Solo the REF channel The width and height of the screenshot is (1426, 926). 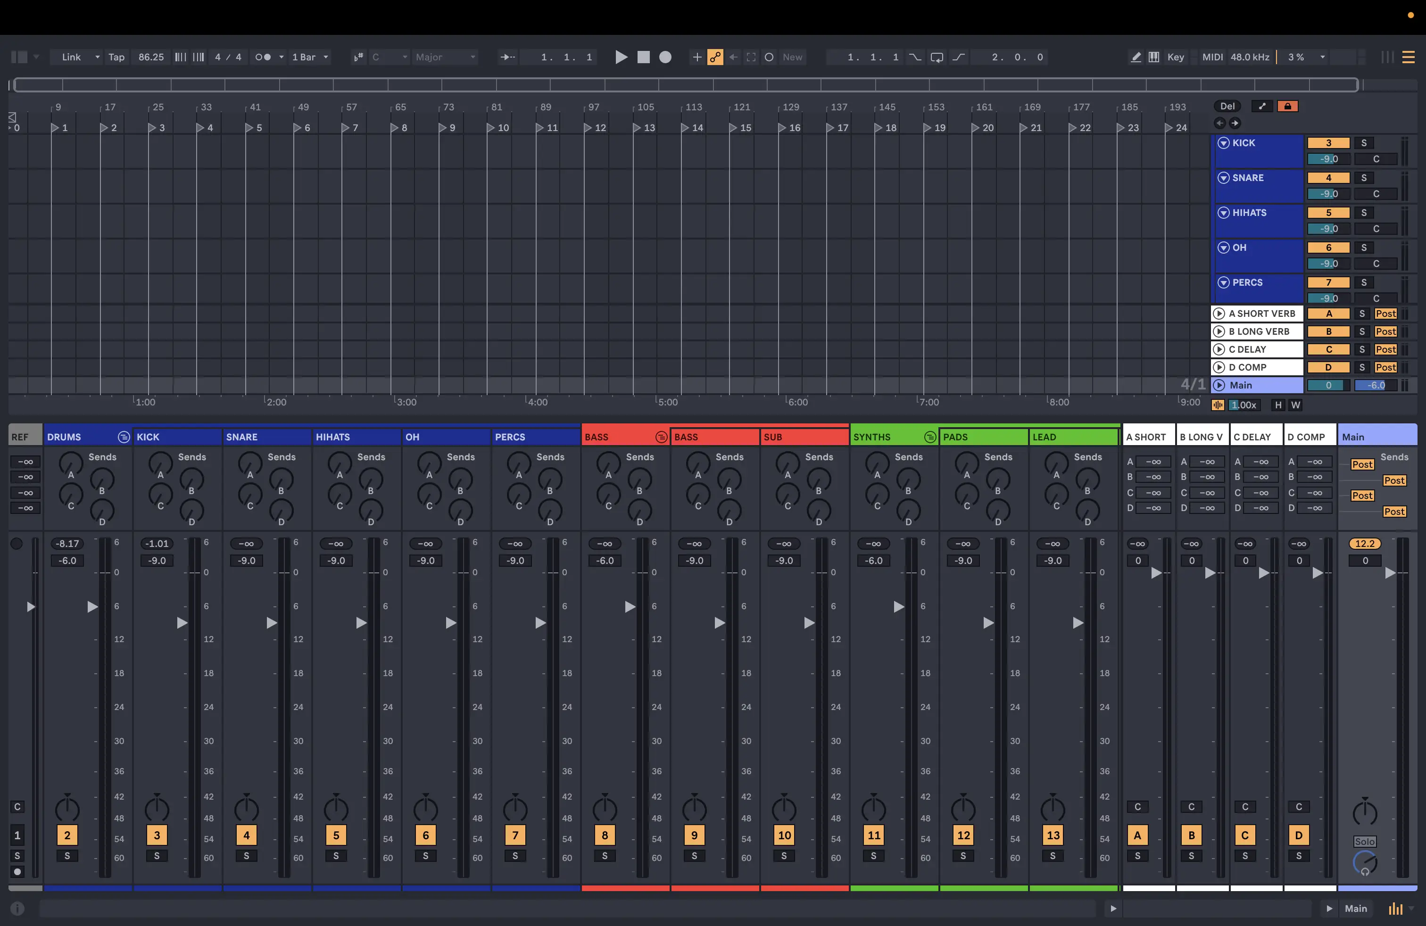pyautogui.click(x=17, y=856)
